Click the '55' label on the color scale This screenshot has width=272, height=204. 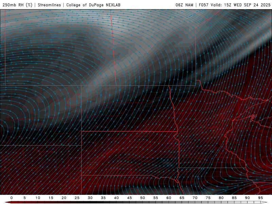[156, 198]
